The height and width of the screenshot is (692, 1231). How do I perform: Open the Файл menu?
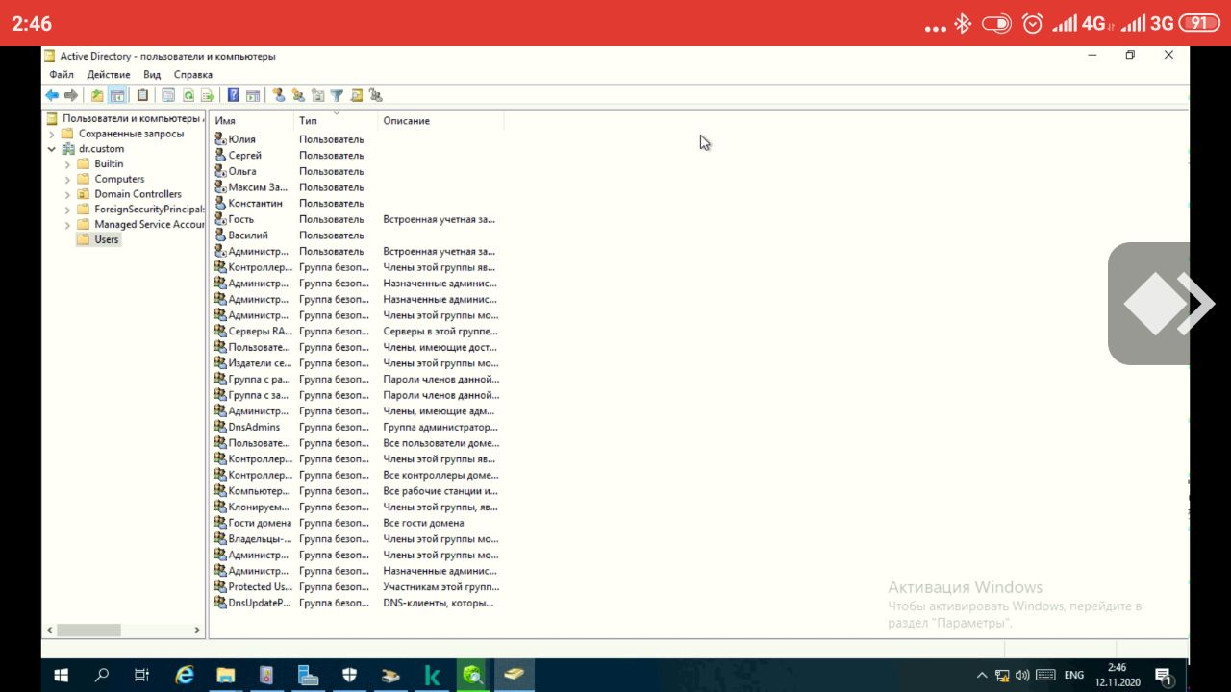point(62,74)
